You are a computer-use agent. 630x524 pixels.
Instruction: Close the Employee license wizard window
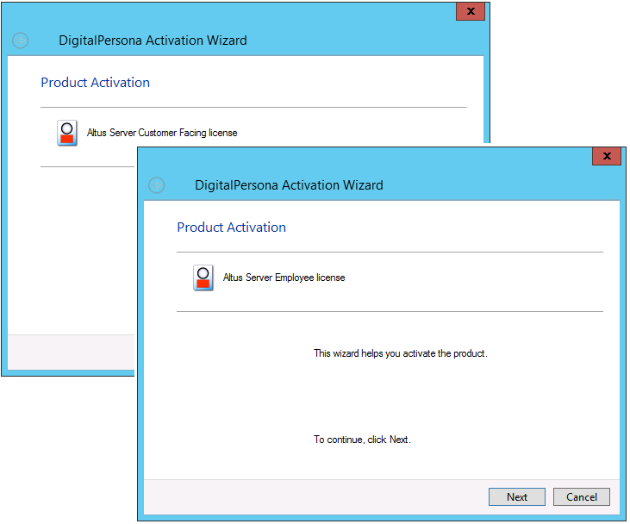click(606, 156)
